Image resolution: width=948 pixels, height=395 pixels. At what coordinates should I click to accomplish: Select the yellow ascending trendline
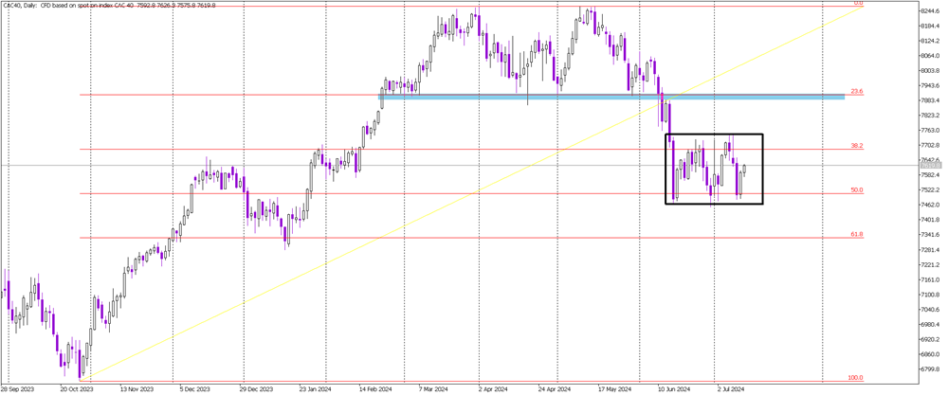[x=471, y=192]
